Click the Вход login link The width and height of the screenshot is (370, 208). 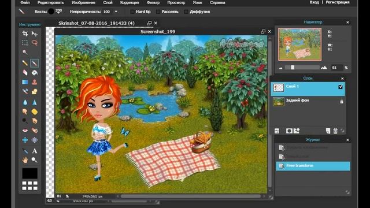314,2
